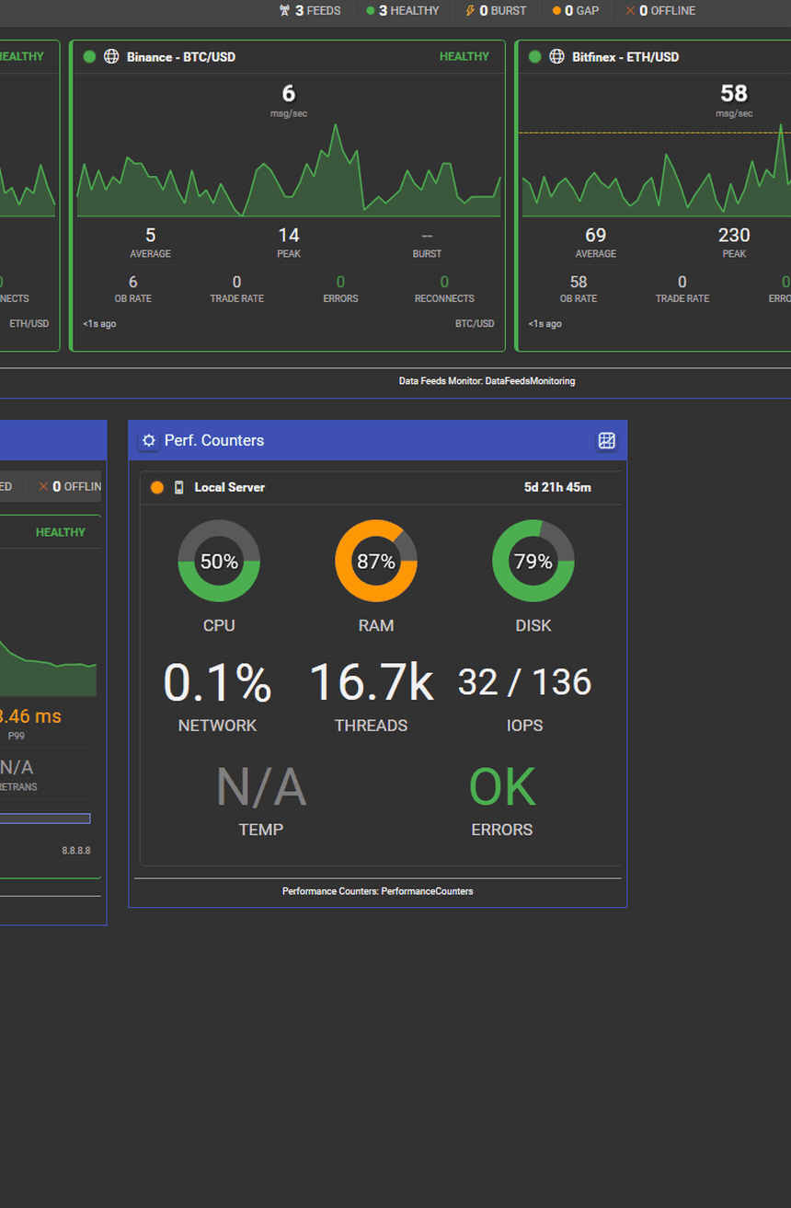
Task: Click the CPU 50% donut gauge
Action: click(x=219, y=561)
